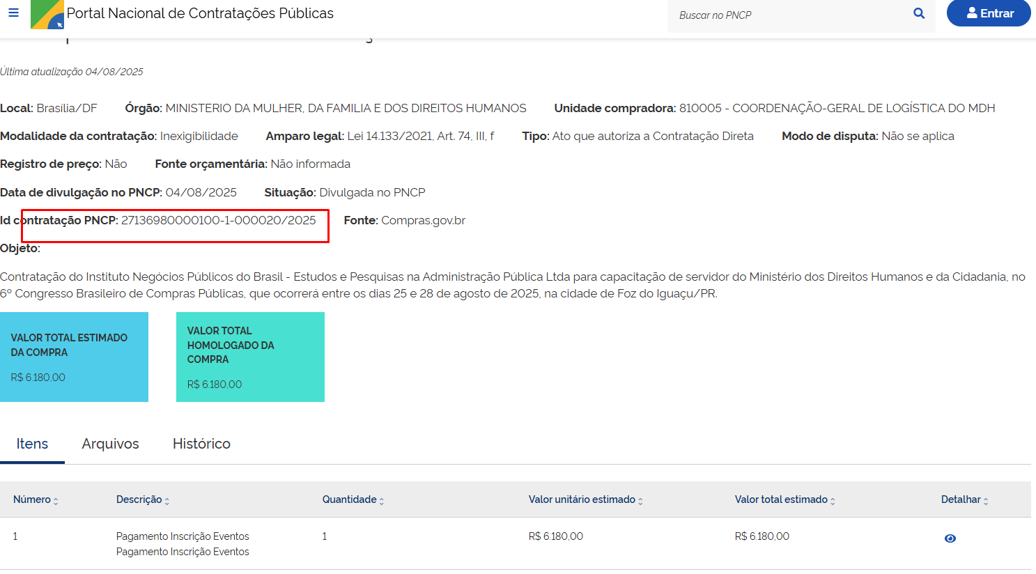The image size is (1036, 574).
Task: Click the teal Valor Total Homologado card
Action: [x=250, y=357]
